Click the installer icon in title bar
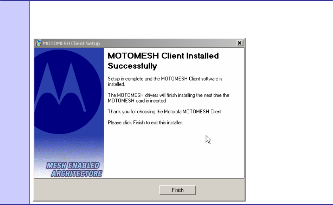 [38, 43]
